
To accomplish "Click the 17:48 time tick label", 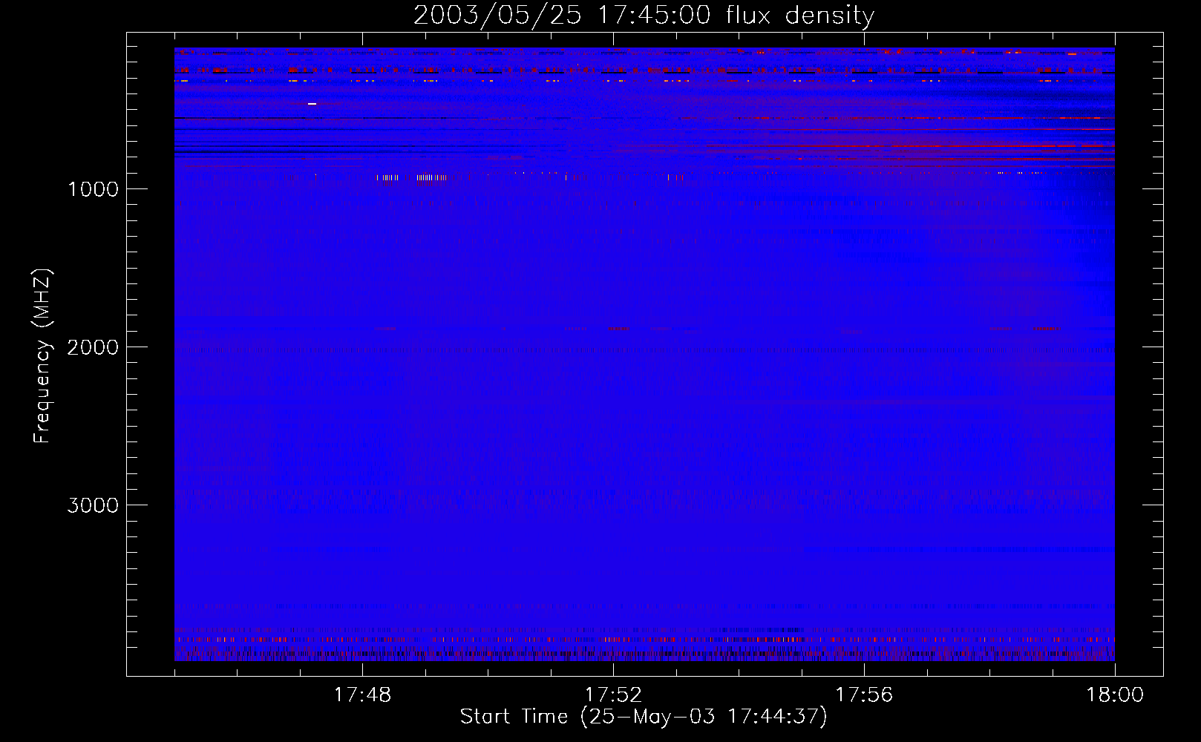I will point(362,695).
